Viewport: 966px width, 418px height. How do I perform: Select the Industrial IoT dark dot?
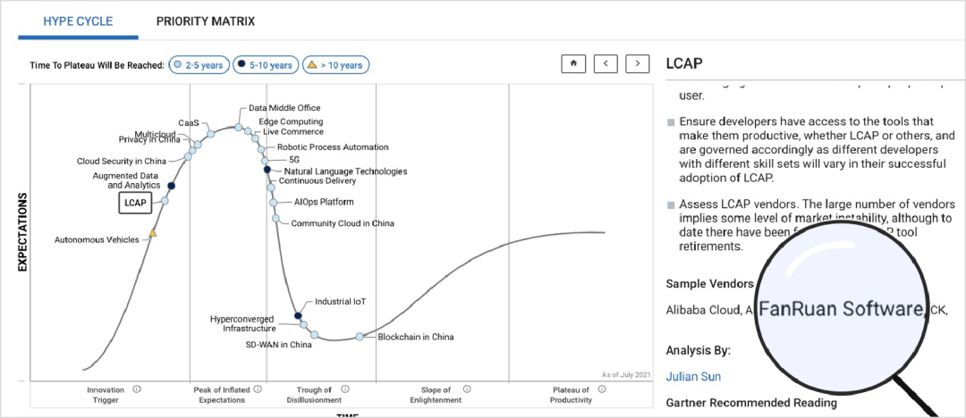(x=298, y=316)
